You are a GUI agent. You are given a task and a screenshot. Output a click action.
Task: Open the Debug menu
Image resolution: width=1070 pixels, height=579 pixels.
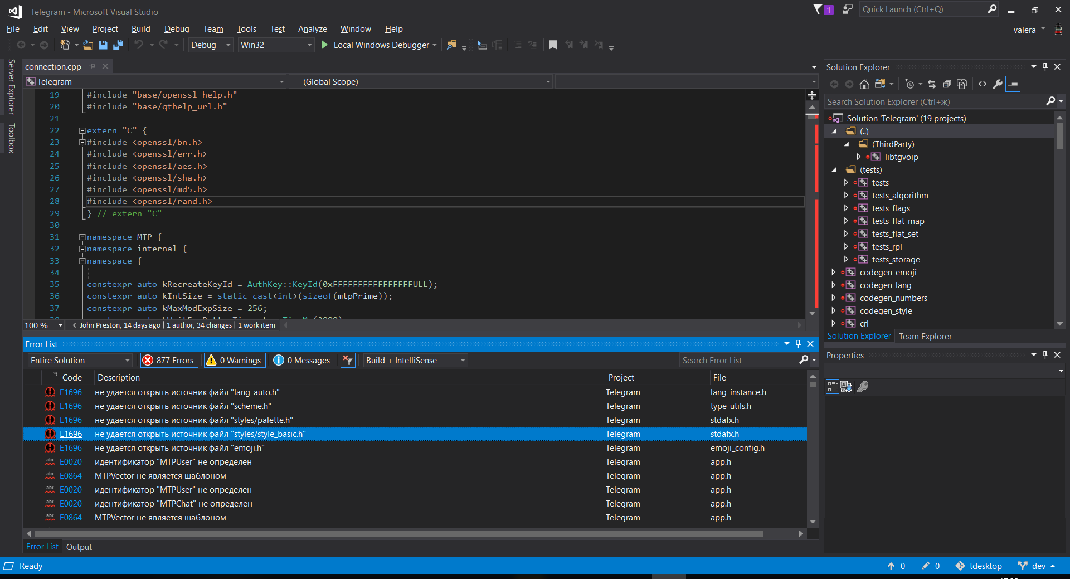click(x=176, y=28)
